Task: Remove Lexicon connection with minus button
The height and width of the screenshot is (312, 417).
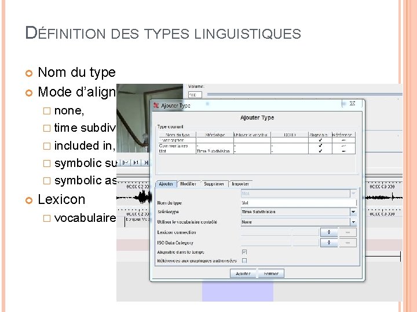Action: 348,232
